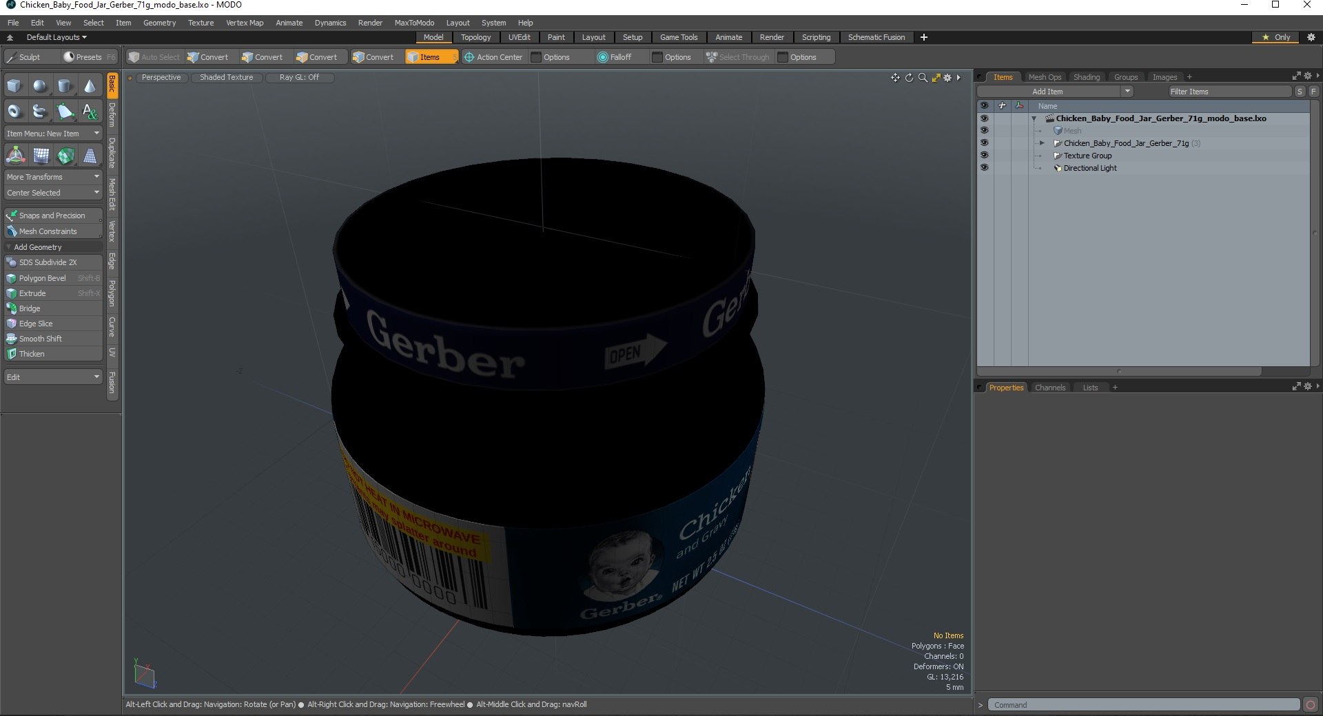The width and height of the screenshot is (1323, 716).
Task: Click the Polygon Bevel tool
Action: pos(53,278)
